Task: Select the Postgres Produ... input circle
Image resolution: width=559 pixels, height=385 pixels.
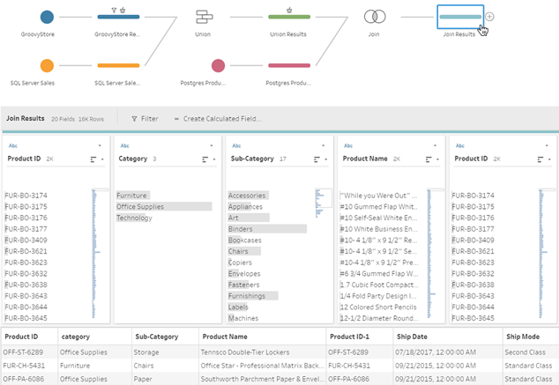Action: (x=218, y=65)
